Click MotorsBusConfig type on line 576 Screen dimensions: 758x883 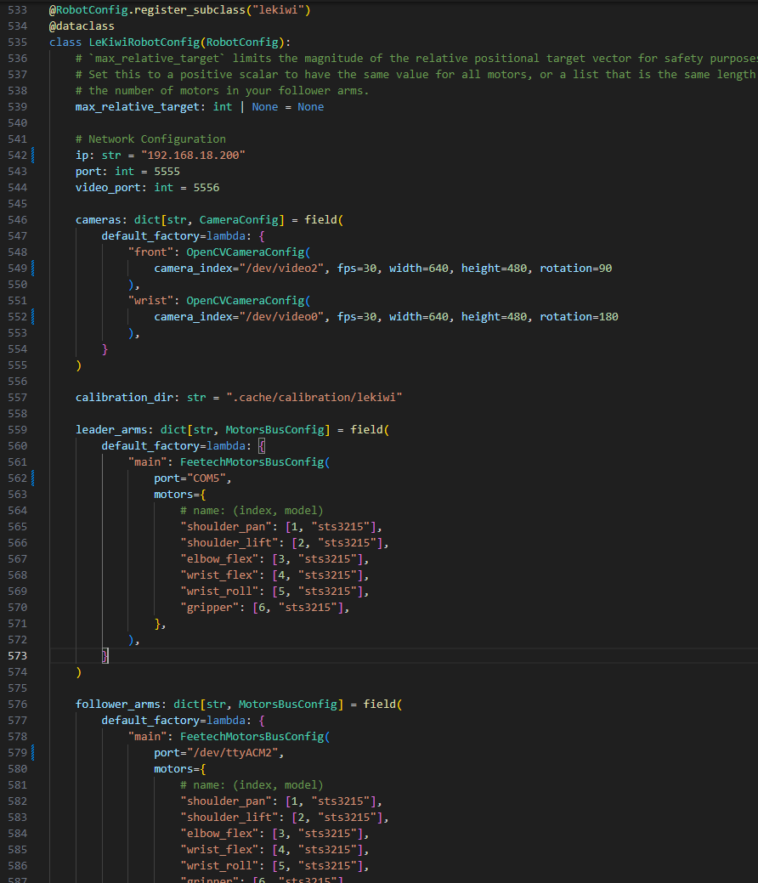[x=288, y=705]
